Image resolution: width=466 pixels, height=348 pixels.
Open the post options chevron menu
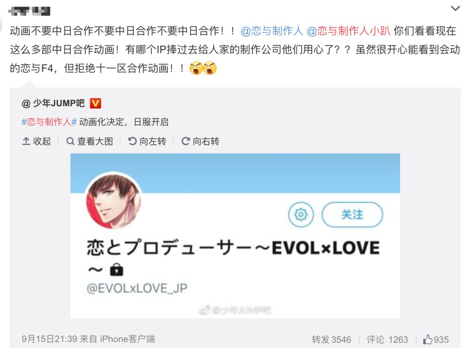tap(455, 9)
